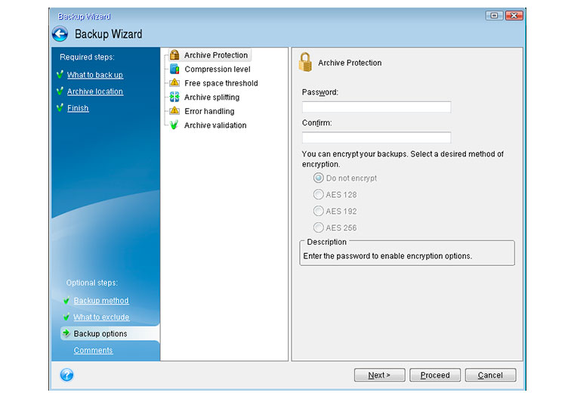Click the Proceed button
This screenshot has width=574, height=402.
click(x=435, y=375)
